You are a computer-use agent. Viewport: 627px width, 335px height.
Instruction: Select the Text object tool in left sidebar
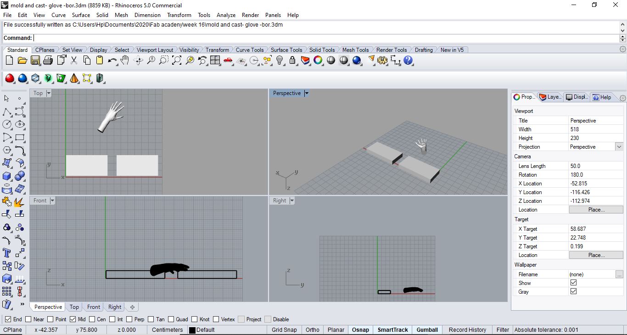pyautogui.click(x=7, y=252)
